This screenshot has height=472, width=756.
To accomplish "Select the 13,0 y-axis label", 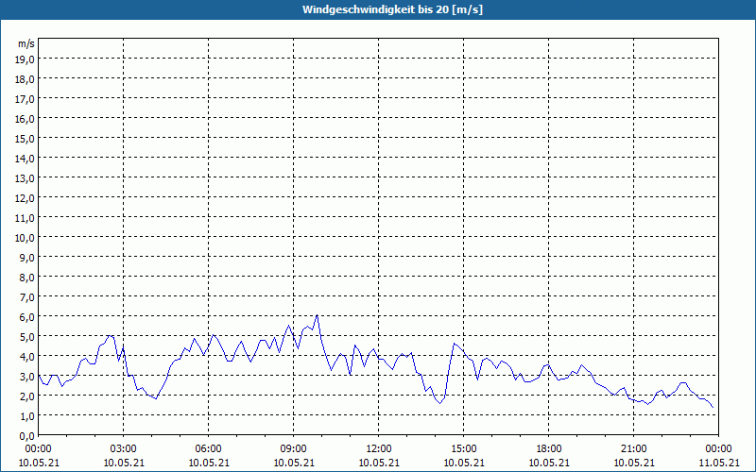I will coord(26,177).
